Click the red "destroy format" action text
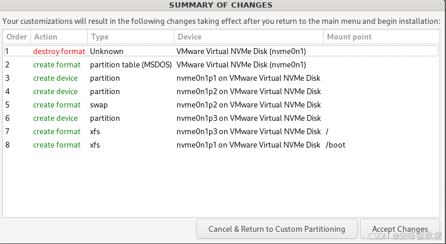 coord(59,51)
